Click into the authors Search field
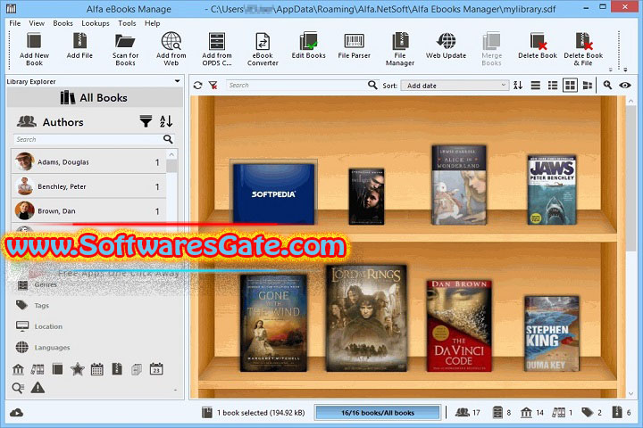This screenshot has height=428, width=643. pos(88,139)
